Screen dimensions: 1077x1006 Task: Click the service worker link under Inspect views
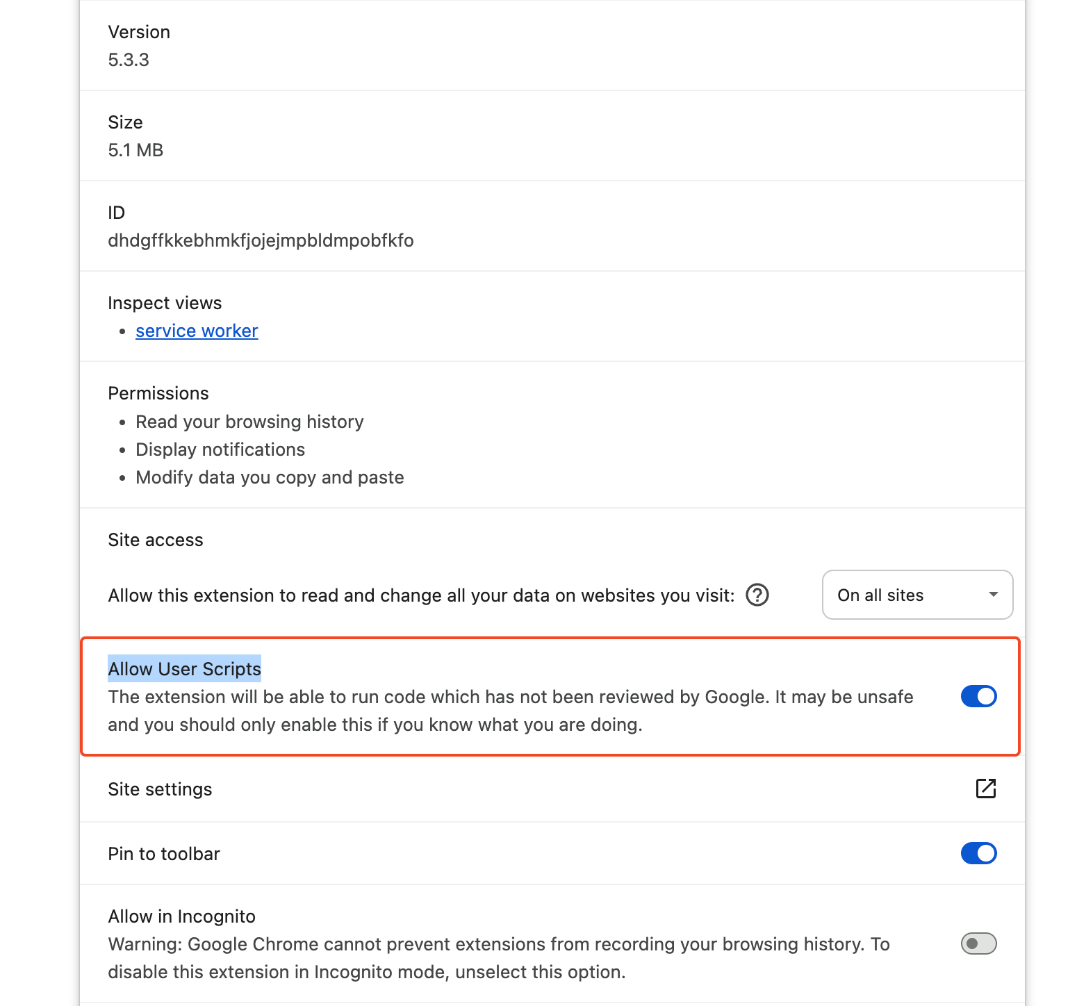[x=197, y=331]
